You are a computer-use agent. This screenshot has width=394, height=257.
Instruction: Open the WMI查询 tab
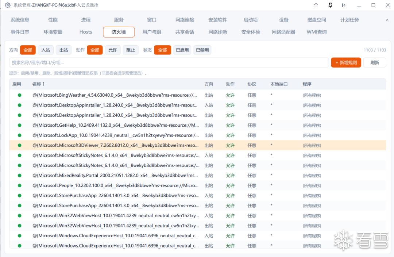tap(317, 32)
